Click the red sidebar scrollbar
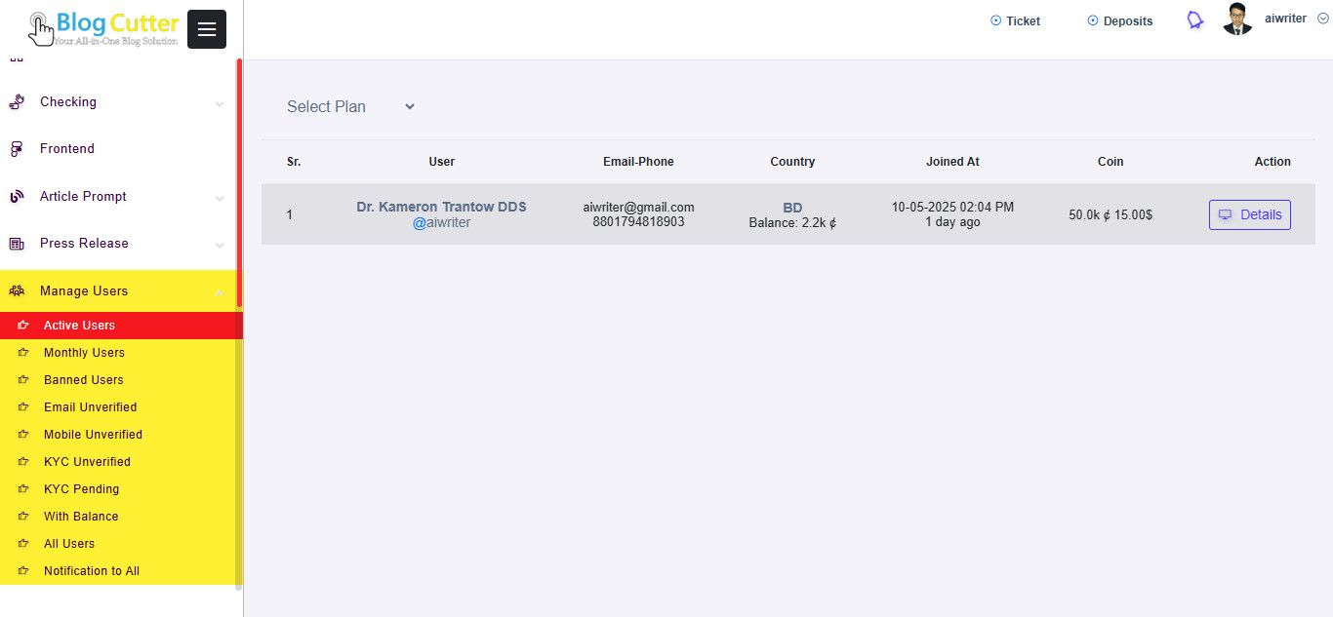Viewport: 1333px width, 617px height. 239,183
